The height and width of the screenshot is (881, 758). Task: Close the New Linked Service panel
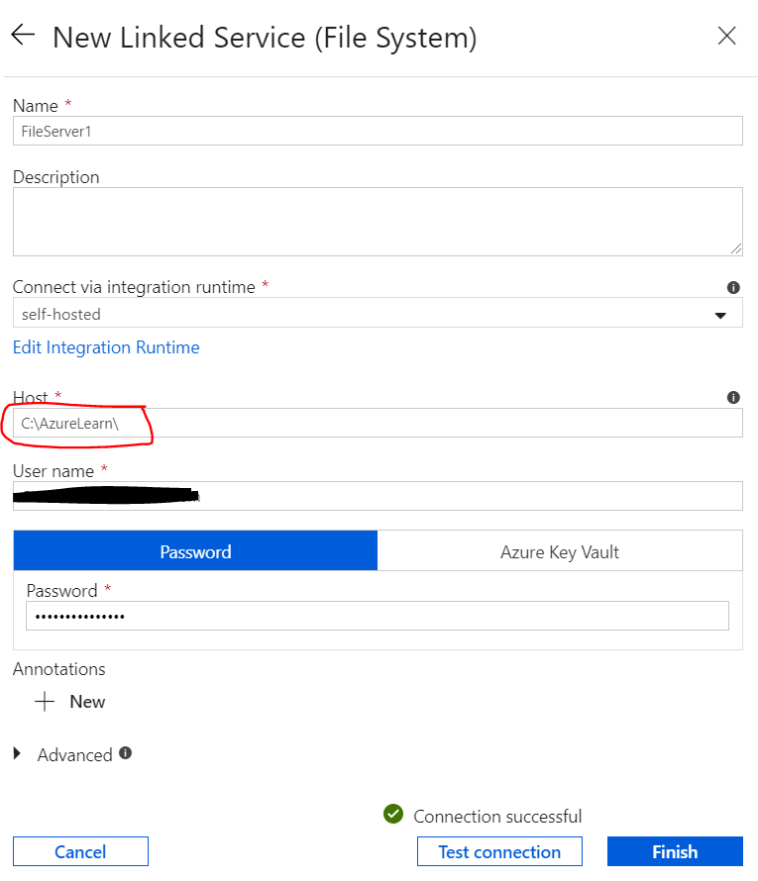pyautogui.click(x=726, y=36)
